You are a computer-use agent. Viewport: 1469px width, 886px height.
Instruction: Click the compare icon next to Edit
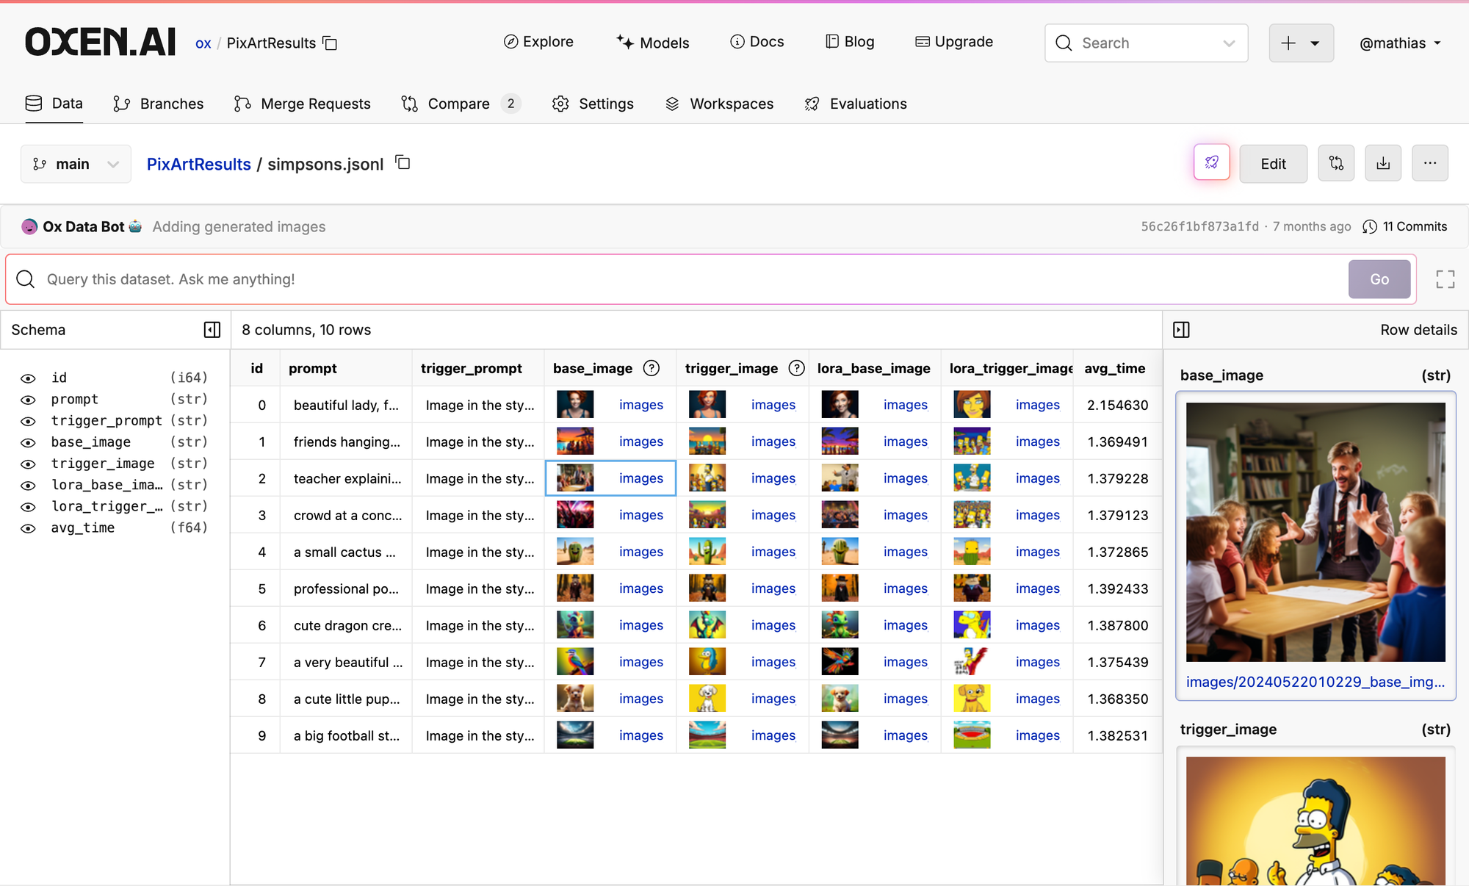click(1335, 163)
